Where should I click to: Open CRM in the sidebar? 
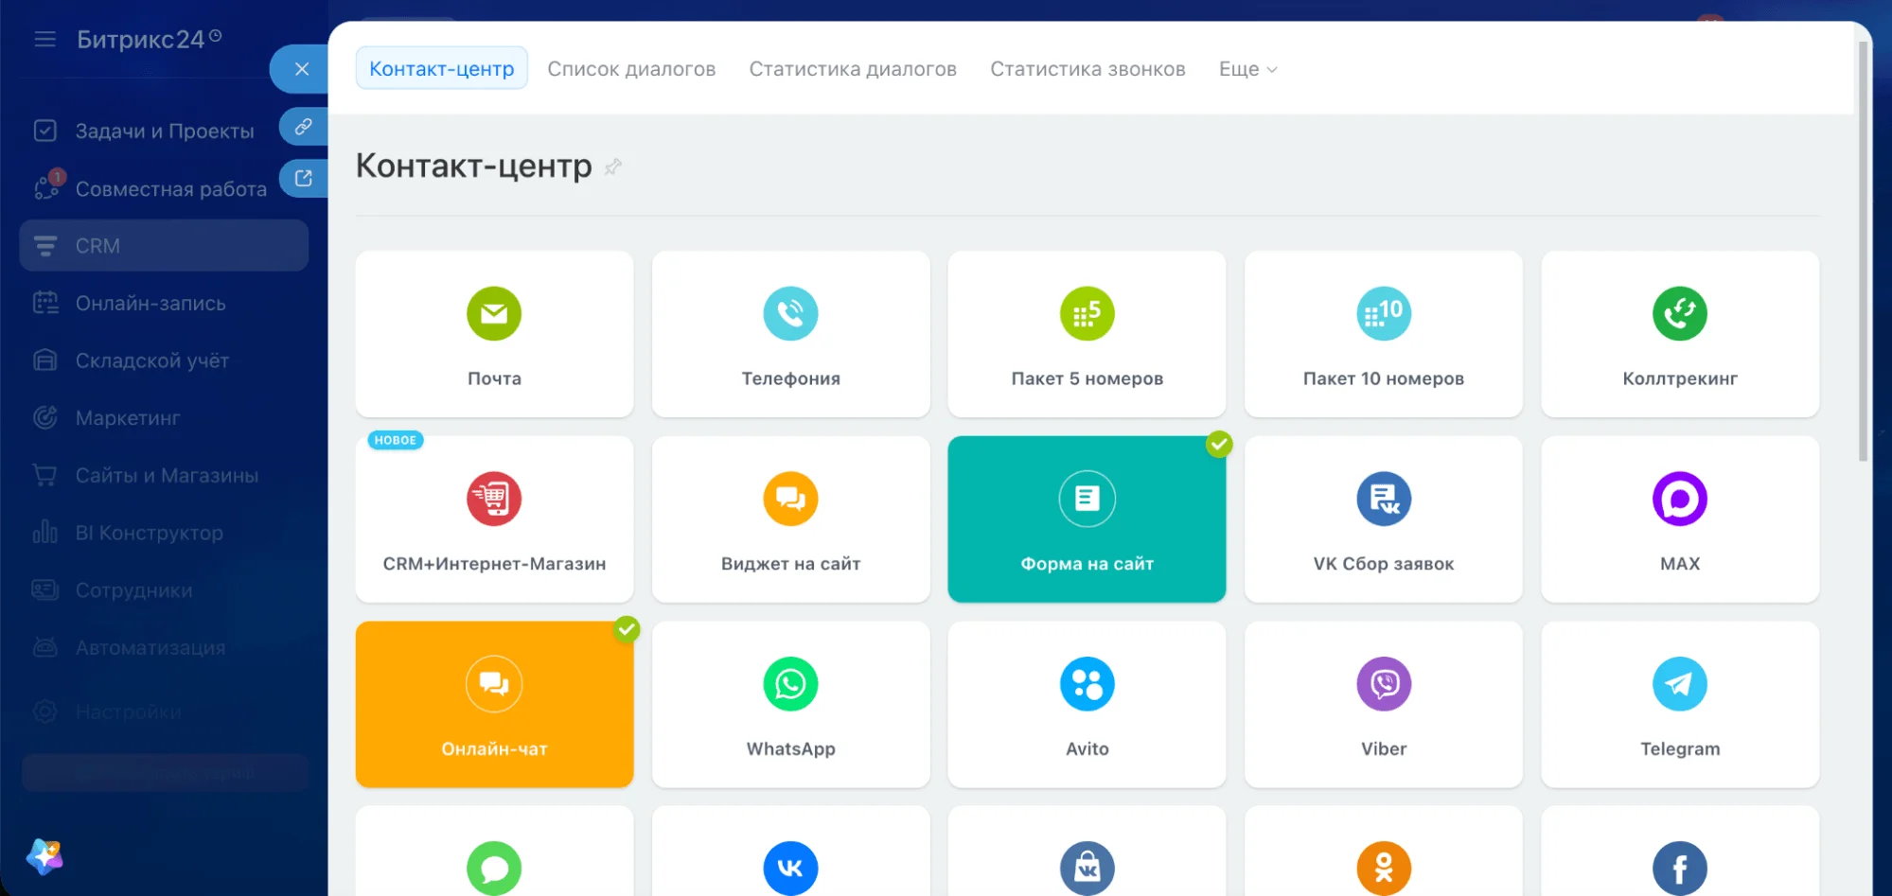coord(164,246)
